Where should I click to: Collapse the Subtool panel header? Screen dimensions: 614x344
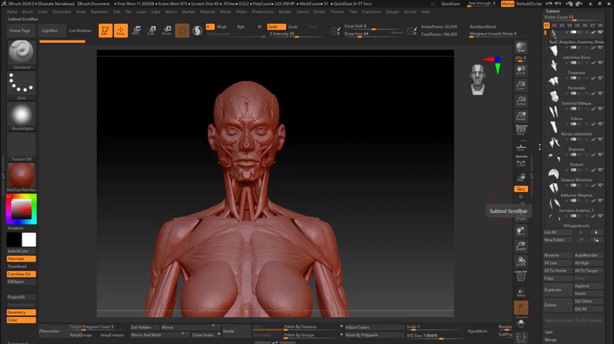coord(553,11)
